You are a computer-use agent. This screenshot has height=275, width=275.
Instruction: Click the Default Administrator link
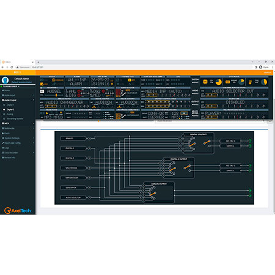coord(21,82)
